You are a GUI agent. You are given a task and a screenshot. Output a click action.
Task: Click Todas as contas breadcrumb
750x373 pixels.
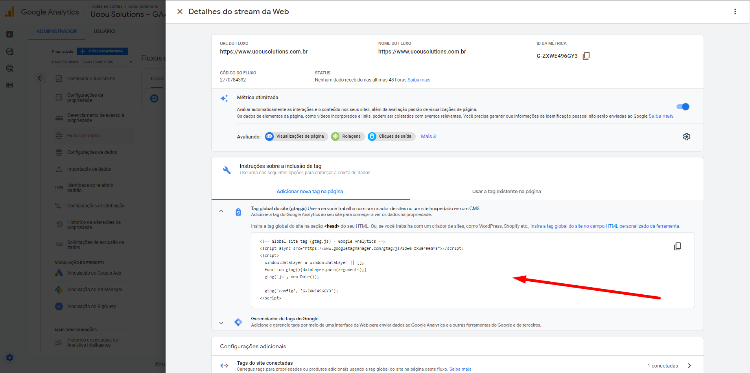(x=107, y=6)
